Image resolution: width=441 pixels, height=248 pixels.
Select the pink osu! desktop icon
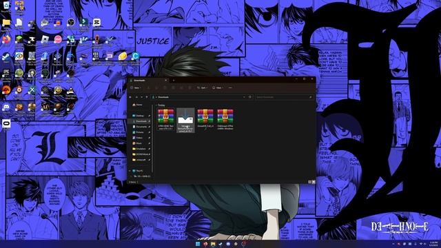pos(58,40)
